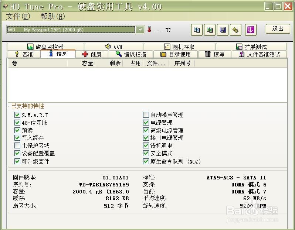Click serial number WD-WXB1A876Y189
Image resolution: width=295 pixels, height=230 pixels.
[x=104, y=185]
